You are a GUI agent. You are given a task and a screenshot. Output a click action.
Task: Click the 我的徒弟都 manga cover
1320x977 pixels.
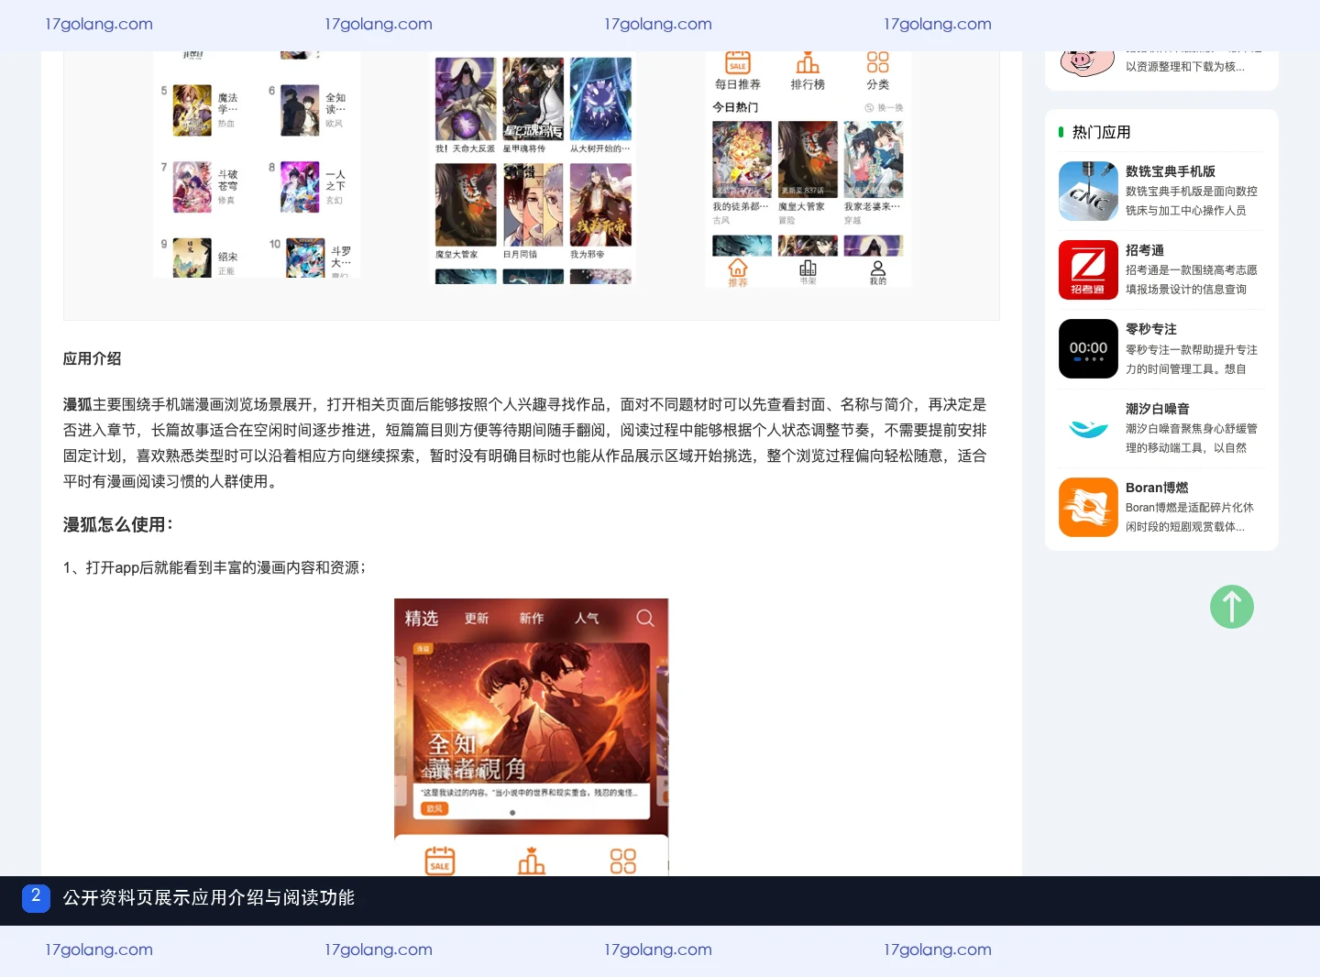point(742,159)
